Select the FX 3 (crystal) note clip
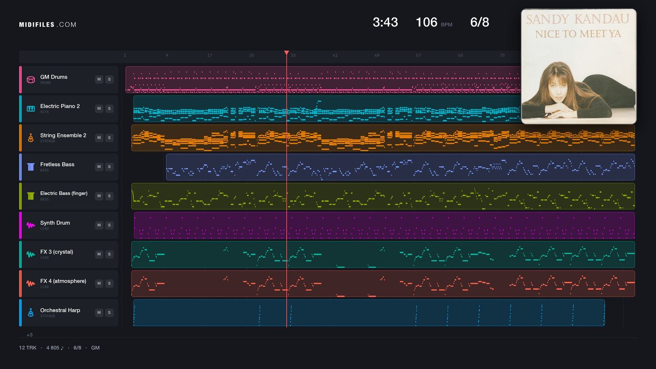The height and width of the screenshot is (369, 656). click(x=383, y=254)
